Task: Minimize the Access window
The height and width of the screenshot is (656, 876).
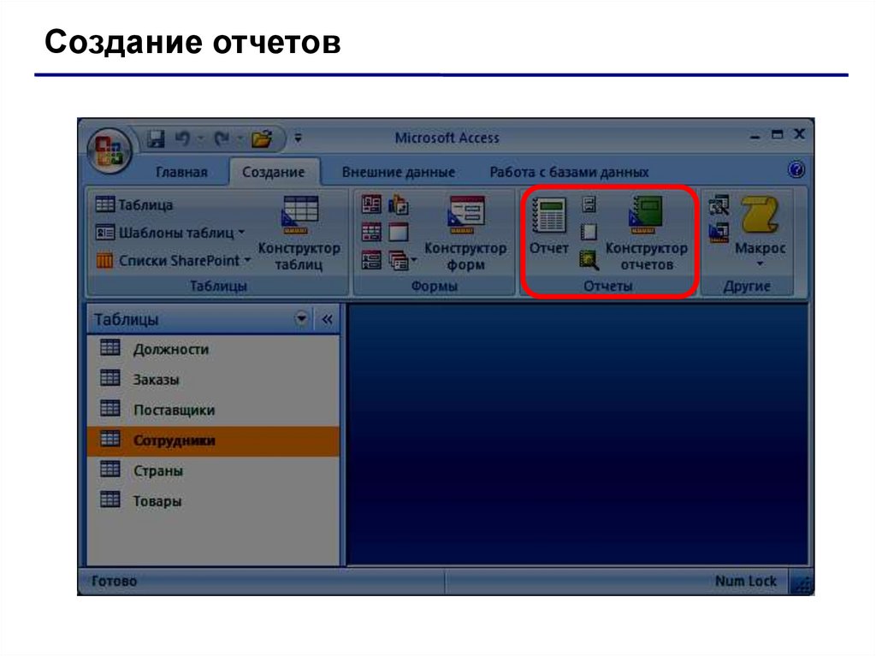Action: (x=755, y=136)
